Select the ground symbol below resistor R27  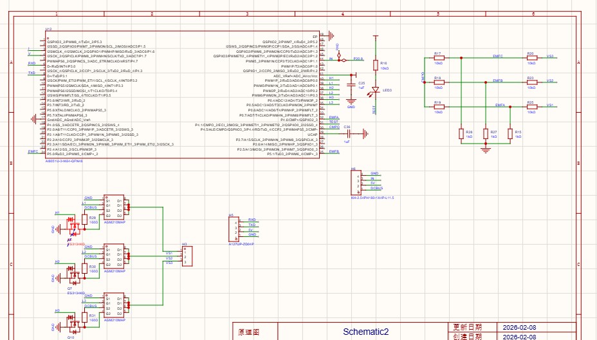(485, 150)
